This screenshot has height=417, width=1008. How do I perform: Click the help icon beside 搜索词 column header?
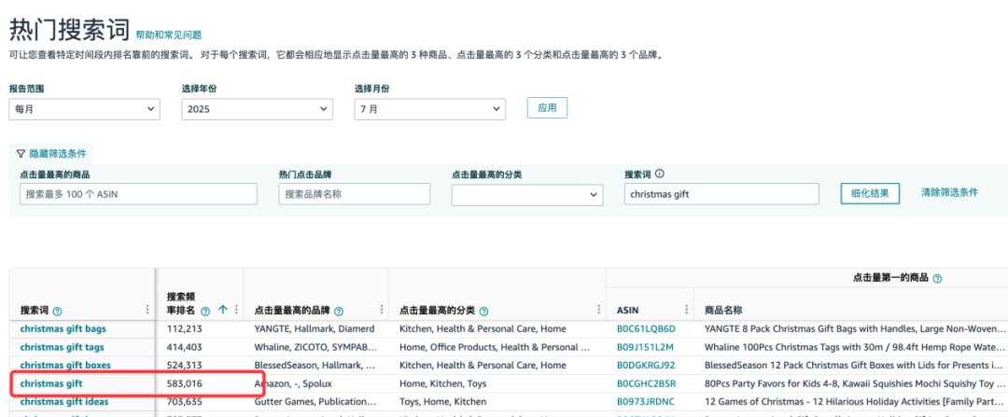point(57,311)
